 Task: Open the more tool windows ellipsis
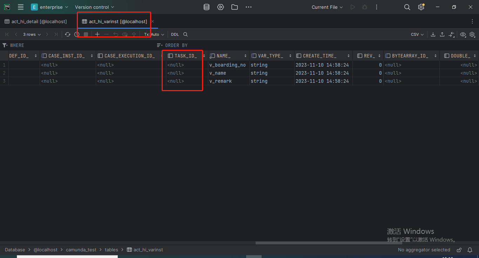pos(249,7)
